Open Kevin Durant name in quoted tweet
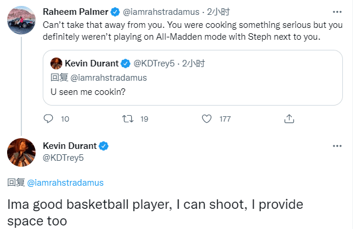 point(91,63)
